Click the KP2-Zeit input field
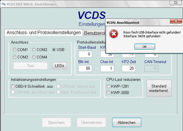Viewport: 183px width, 131px height. tap(129, 68)
